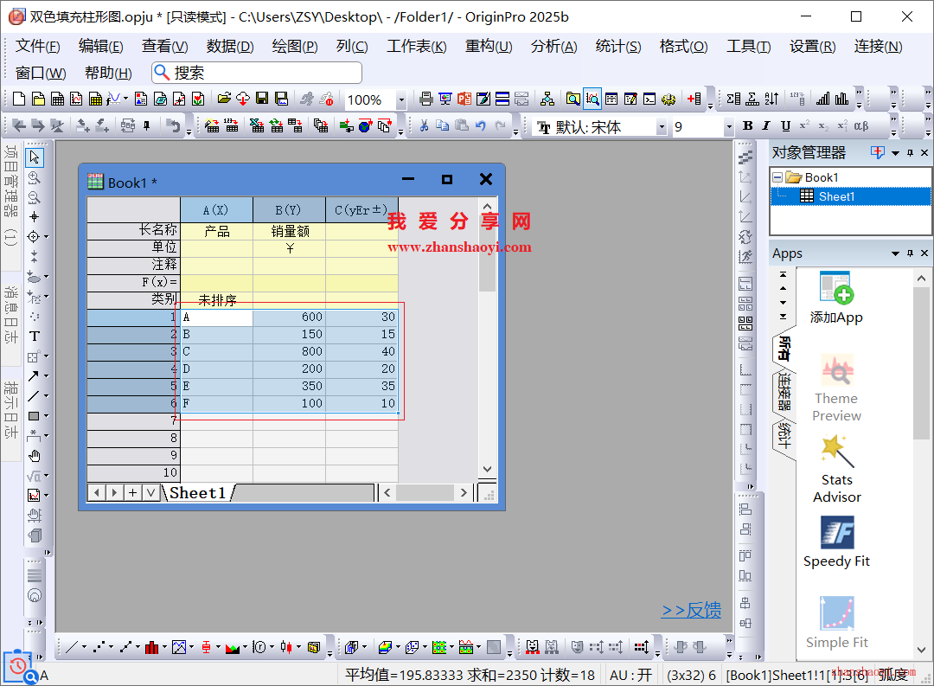Click the Save project icon

point(262,99)
